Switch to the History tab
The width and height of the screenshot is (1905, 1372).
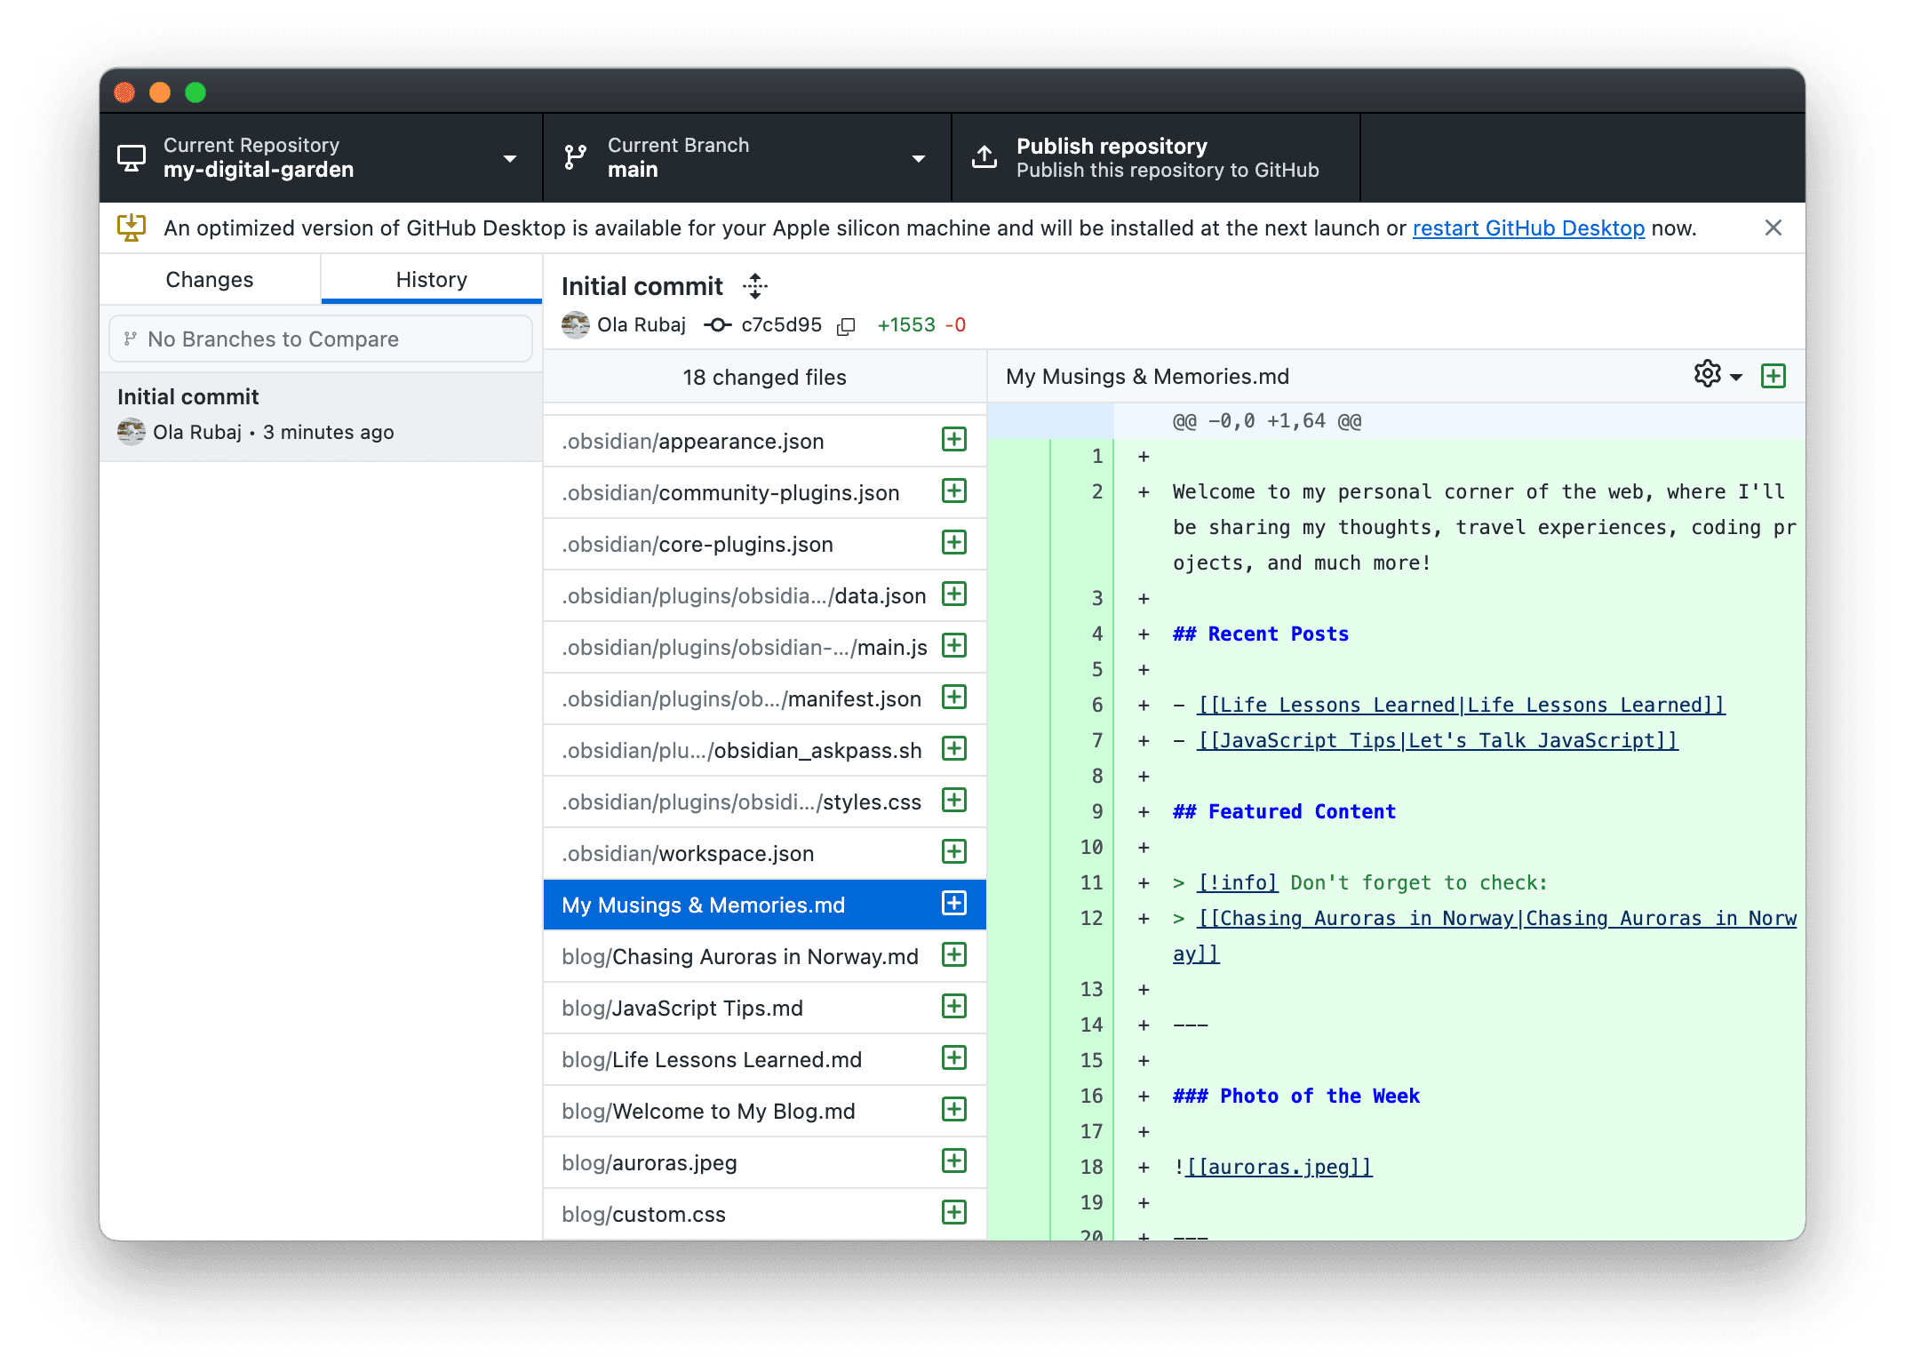432,280
